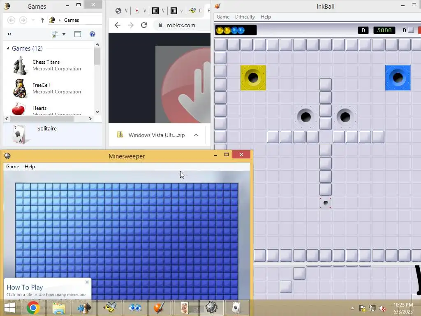
Task: Click the roblox.com address bar
Action: coord(183,25)
